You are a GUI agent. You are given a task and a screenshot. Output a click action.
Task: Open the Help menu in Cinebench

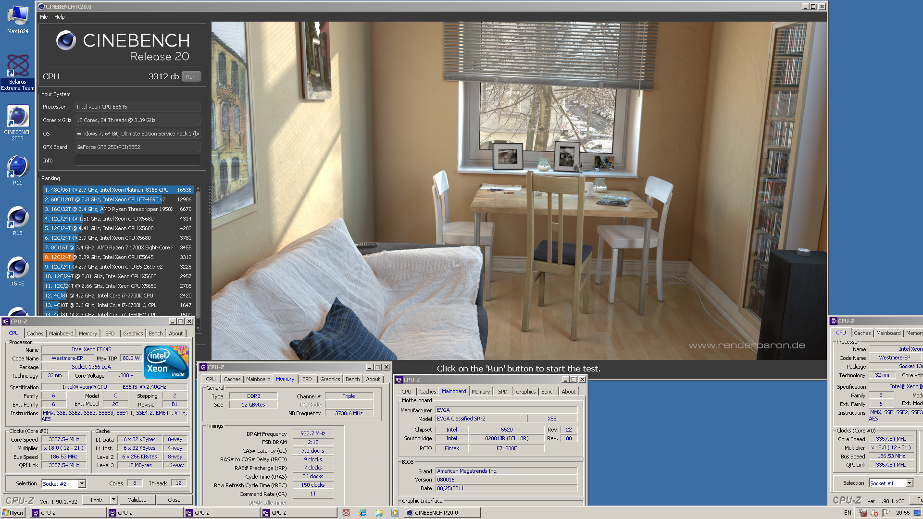point(60,17)
